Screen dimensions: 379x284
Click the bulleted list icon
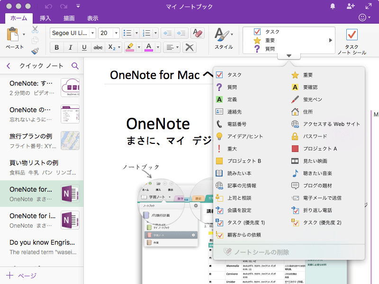click(x=127, y=33)
